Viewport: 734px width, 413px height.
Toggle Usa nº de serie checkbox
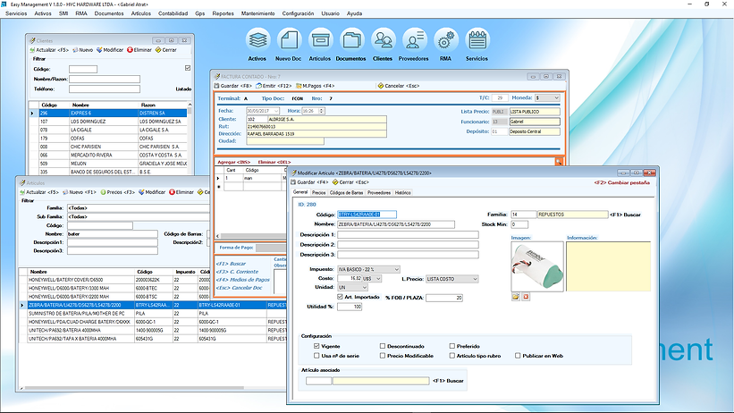pos(316,356)
